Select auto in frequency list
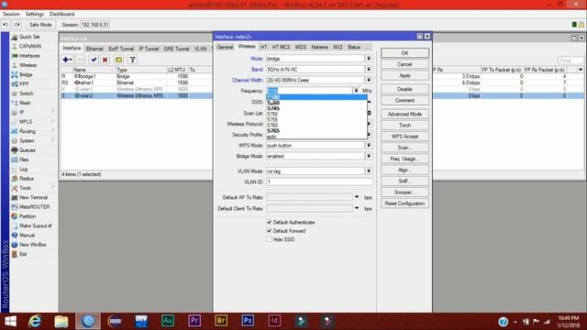587x330 pixels. click(x=316, y=137)
